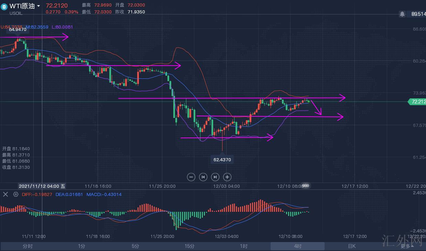Skip chart forward with next button
The image size is (426, 251).
[215, 177]
